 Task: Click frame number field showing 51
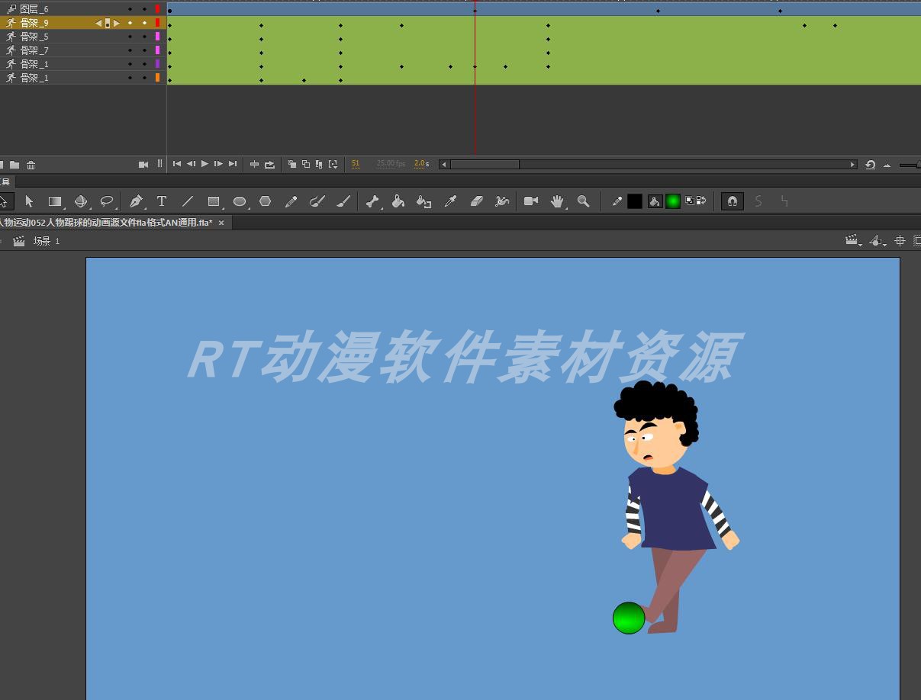coord(355,163)
